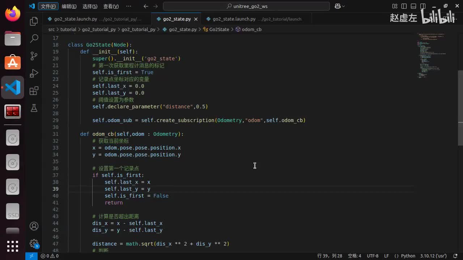Screen dimensions: 463x260
Task: Click 'math.sqrt' in the distance line
Action: point(140,244)
